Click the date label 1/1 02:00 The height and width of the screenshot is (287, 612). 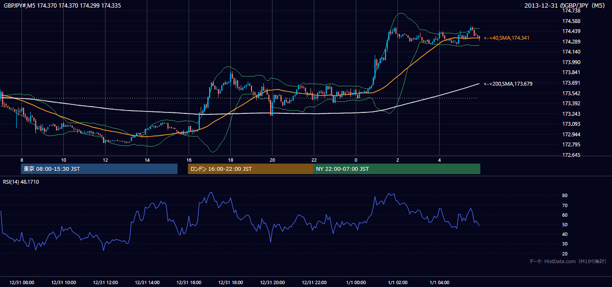tap(398, 282)
